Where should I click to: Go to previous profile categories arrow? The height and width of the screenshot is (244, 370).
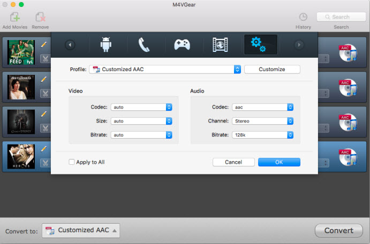[x=70, y=45]
